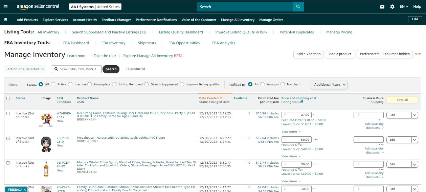
Task: Sort by Date Created column
Action: click(210, 98)
